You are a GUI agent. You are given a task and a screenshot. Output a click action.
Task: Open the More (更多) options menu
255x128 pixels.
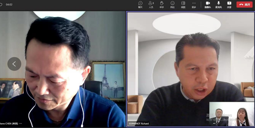(194, 5)
